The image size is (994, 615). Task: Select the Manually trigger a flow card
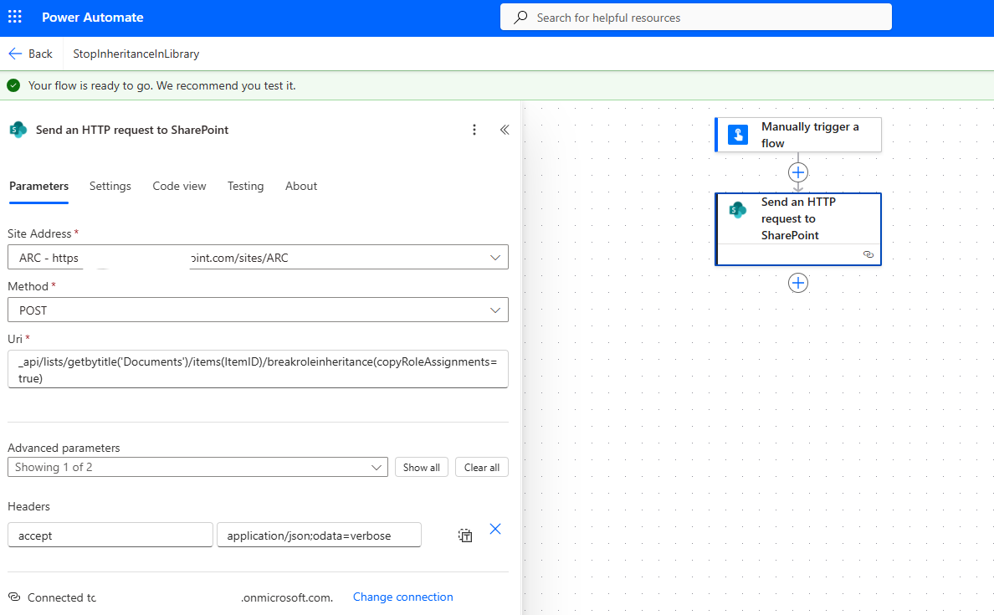click(x=798, y=135)
